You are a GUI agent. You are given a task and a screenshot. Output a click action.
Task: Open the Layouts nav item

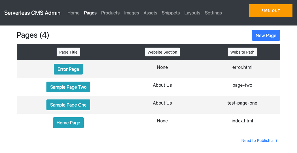coord(192,13)
